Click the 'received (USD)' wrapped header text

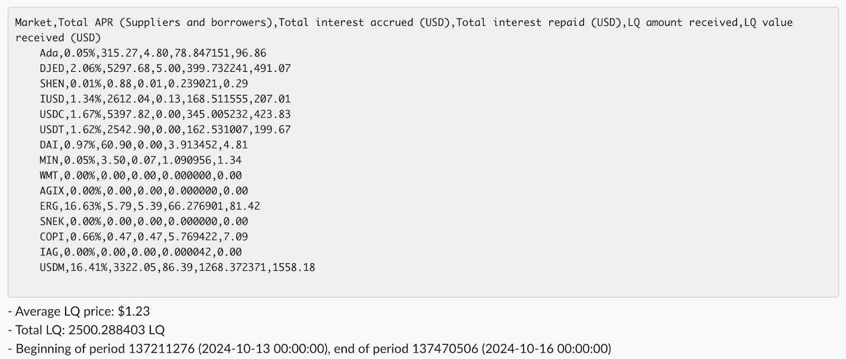tap(58, 38)
